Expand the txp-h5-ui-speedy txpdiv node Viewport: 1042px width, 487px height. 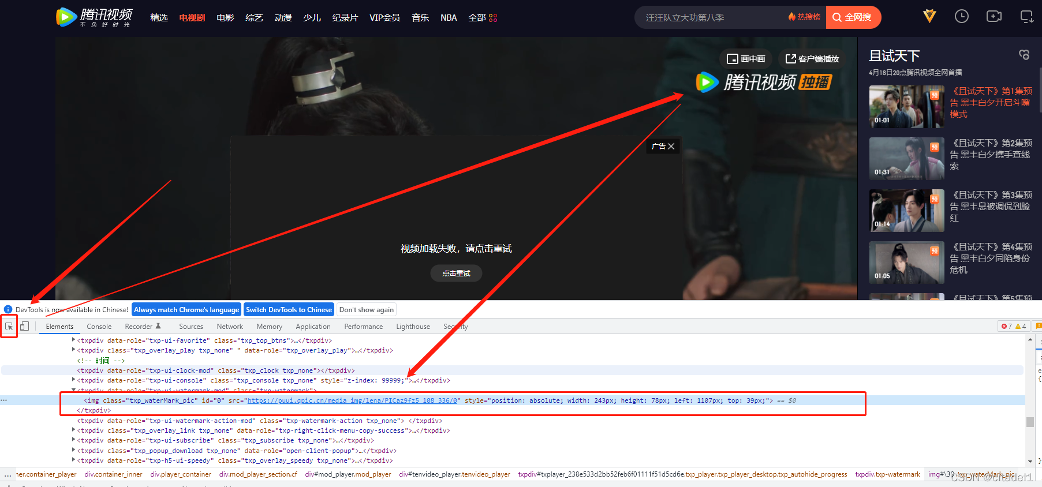73,460
